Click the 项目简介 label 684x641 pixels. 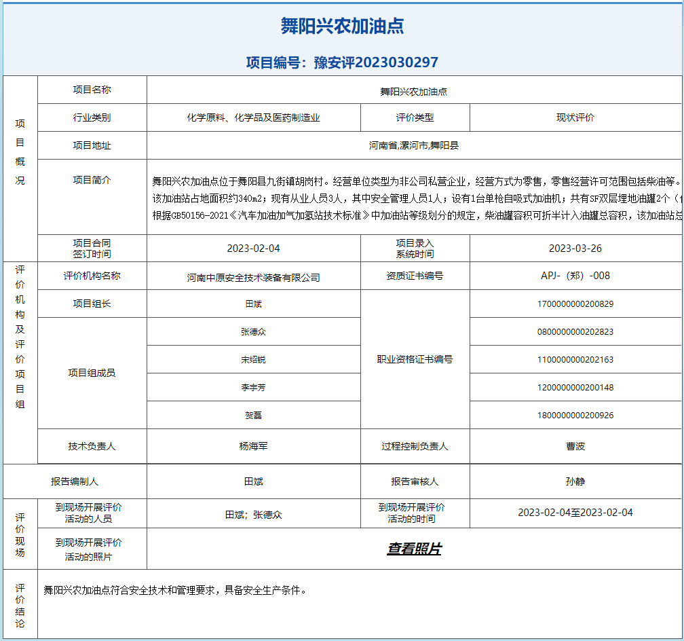pos(92,180)
